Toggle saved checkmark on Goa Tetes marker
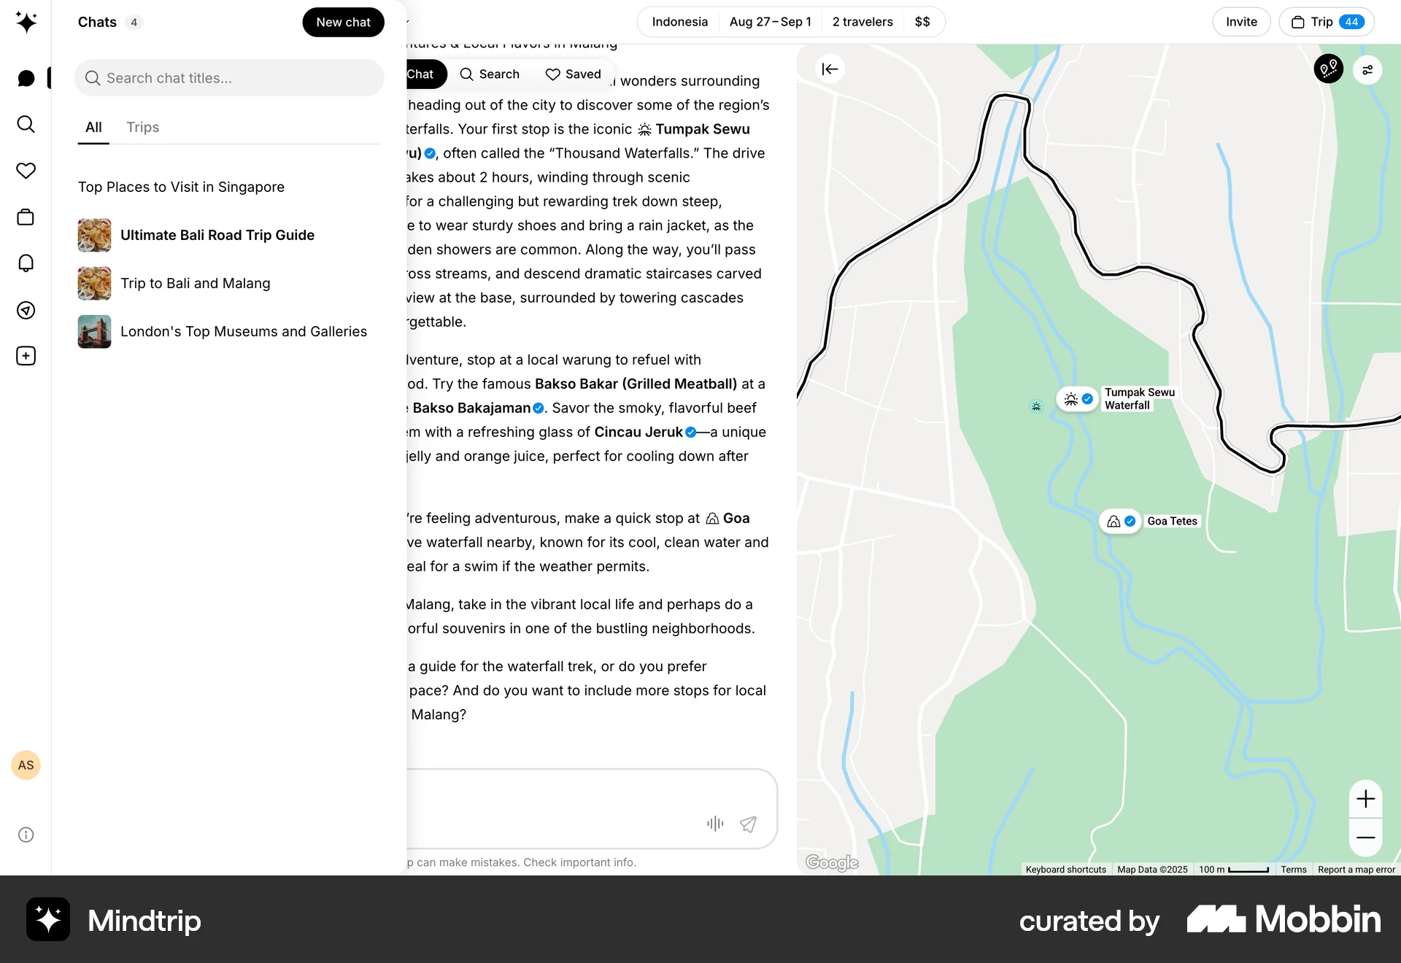This screenshot has height=963, width=1401. pos(1129,521)
